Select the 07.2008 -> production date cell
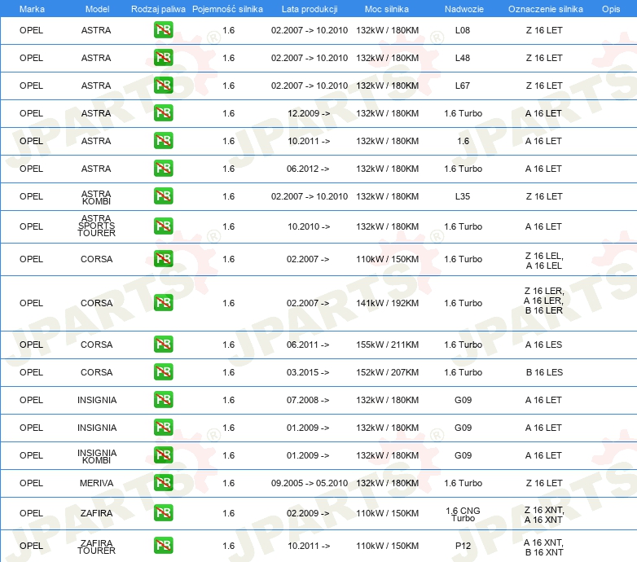 pos(308,400)
